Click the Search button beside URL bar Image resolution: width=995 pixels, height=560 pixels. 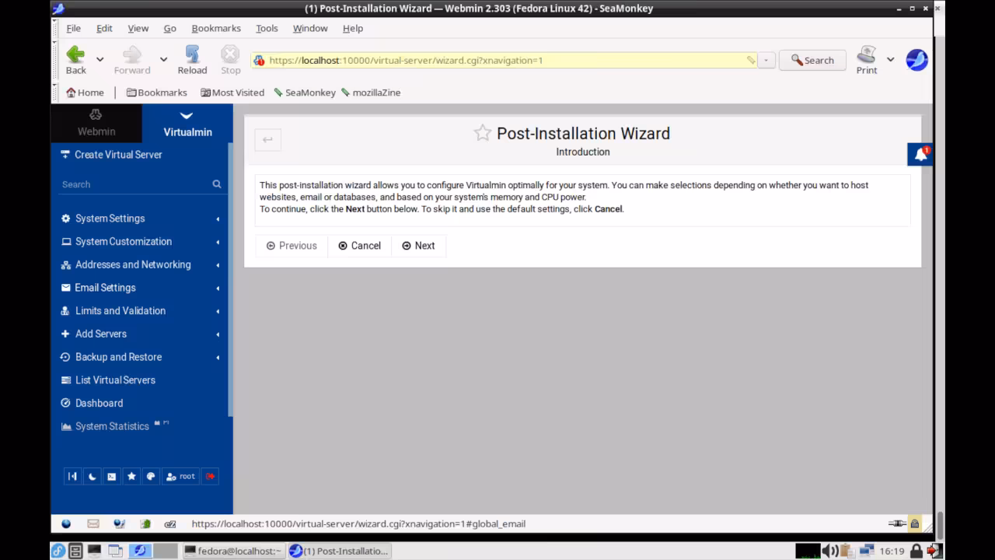(812, 60)
